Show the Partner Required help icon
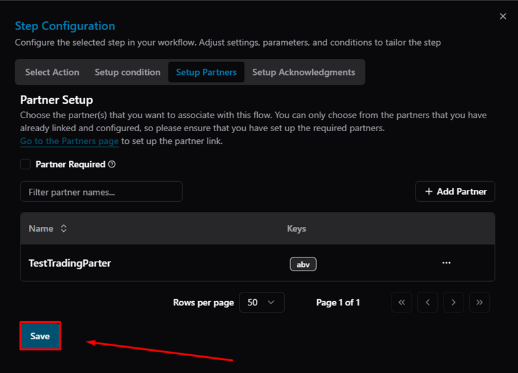The width and height of the screenshot is (518, 373). coord(112,164)
